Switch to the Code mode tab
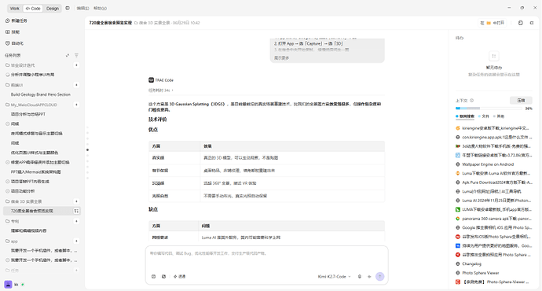 pyautogui.click(x=33, y=9)
